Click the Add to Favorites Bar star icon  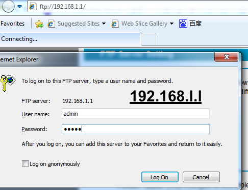point(39,24)
